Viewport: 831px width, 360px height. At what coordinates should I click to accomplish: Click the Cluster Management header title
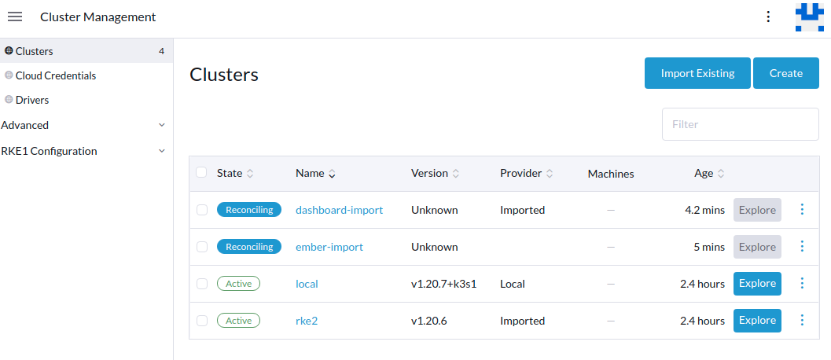point(98,17)
